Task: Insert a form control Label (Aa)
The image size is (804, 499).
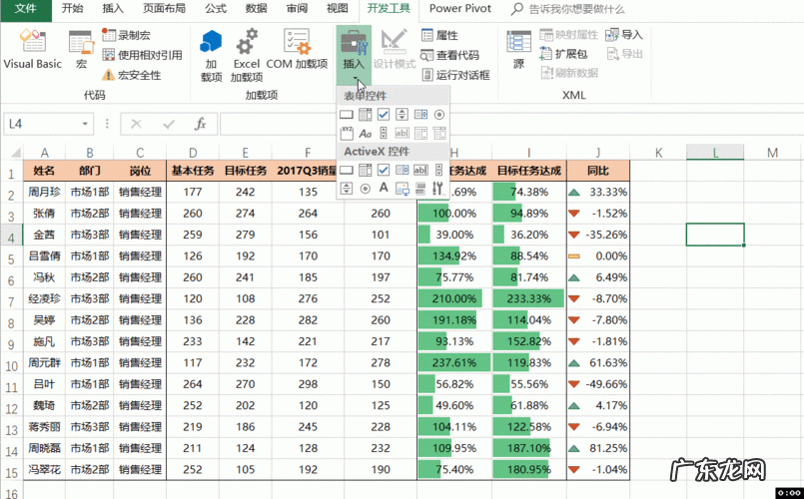Action: (366, 133)
